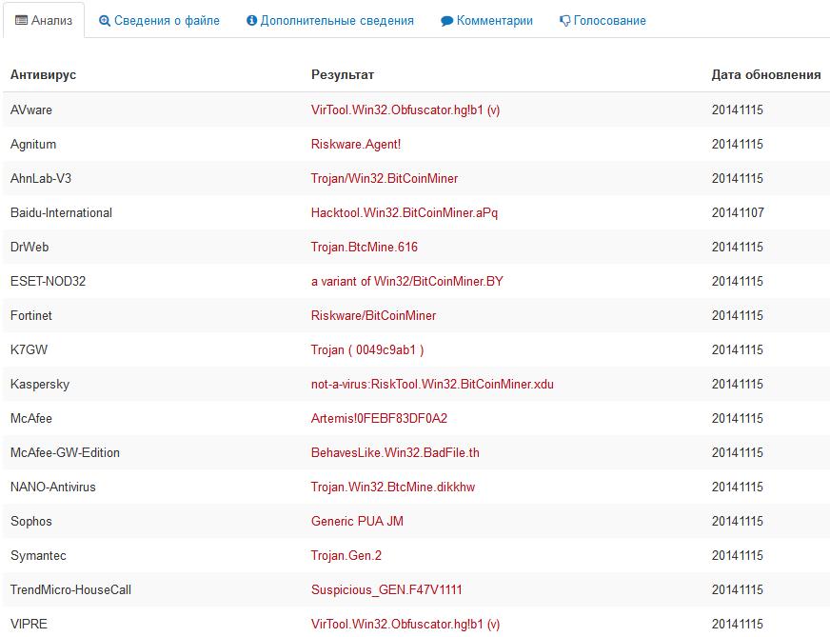The height and width of the screenshot is (637, 830).
Task: Switch to Сведения о файле tab
Action: [159, 21]
